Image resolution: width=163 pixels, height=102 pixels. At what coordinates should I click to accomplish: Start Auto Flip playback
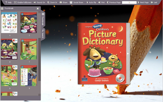(91, 2)
